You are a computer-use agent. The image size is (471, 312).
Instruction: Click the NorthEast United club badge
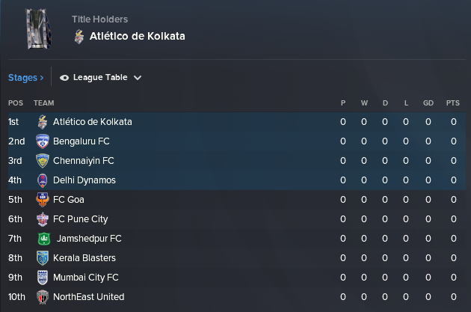(x=43, y=297)
